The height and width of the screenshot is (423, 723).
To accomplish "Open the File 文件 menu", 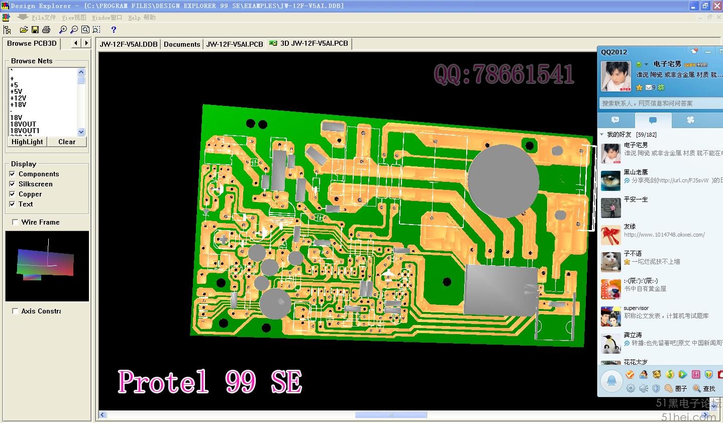I will click(x=44, y=18).
